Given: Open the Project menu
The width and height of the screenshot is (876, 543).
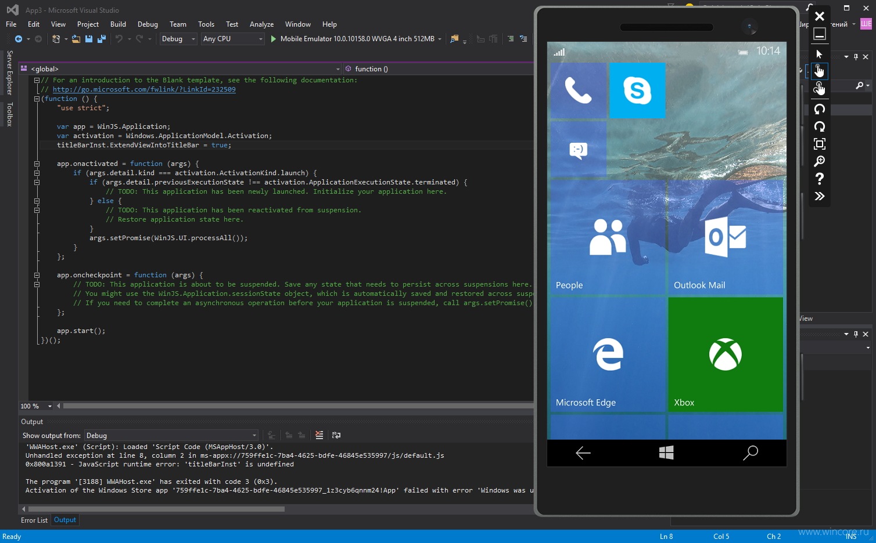Looking at the screenshot, I should point(88,24).
